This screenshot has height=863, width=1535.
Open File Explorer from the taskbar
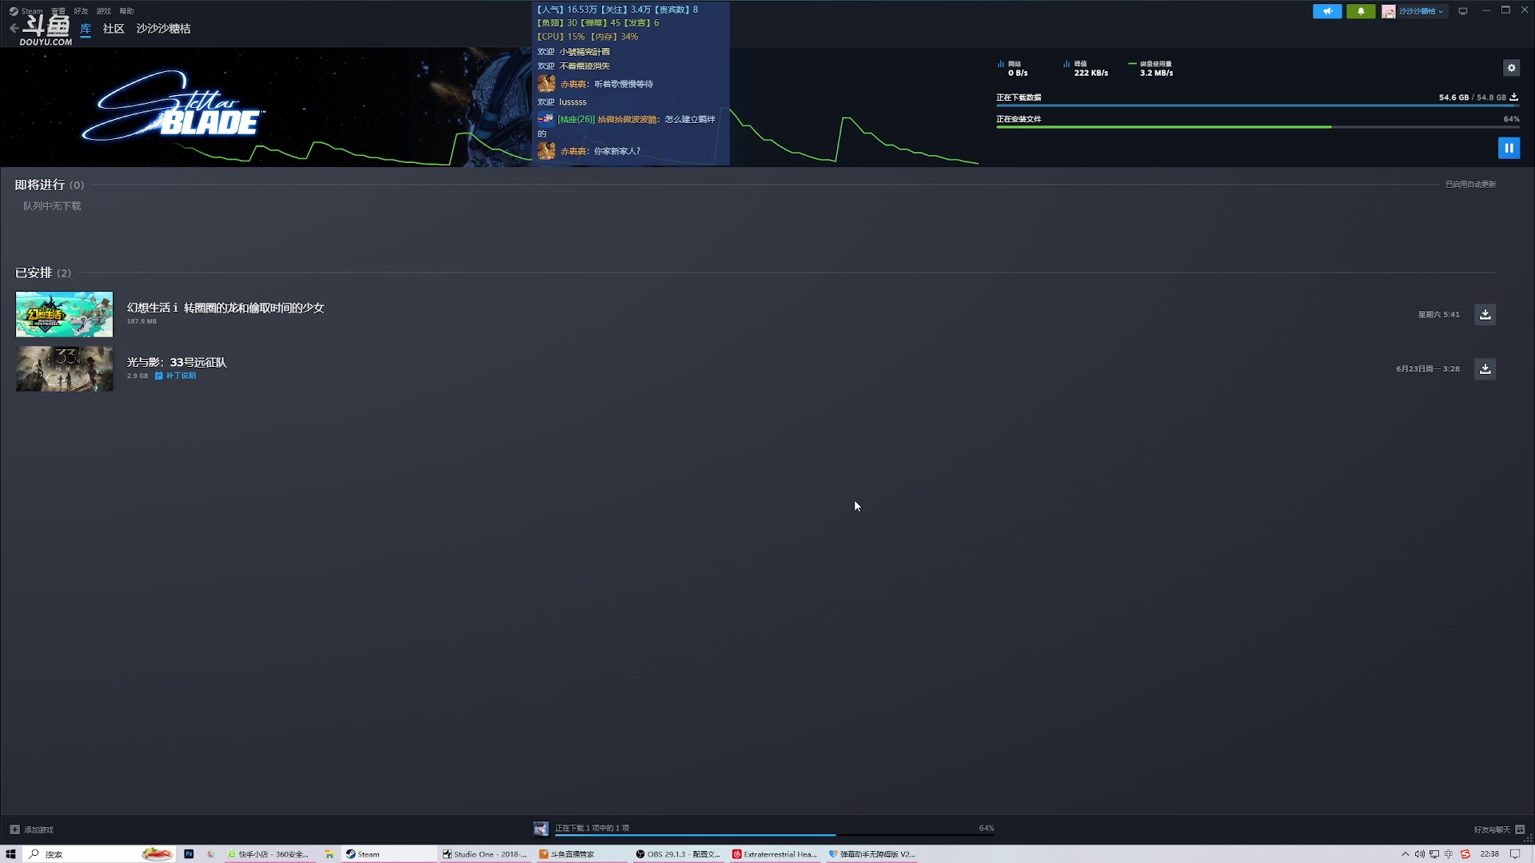coord(329,854)
